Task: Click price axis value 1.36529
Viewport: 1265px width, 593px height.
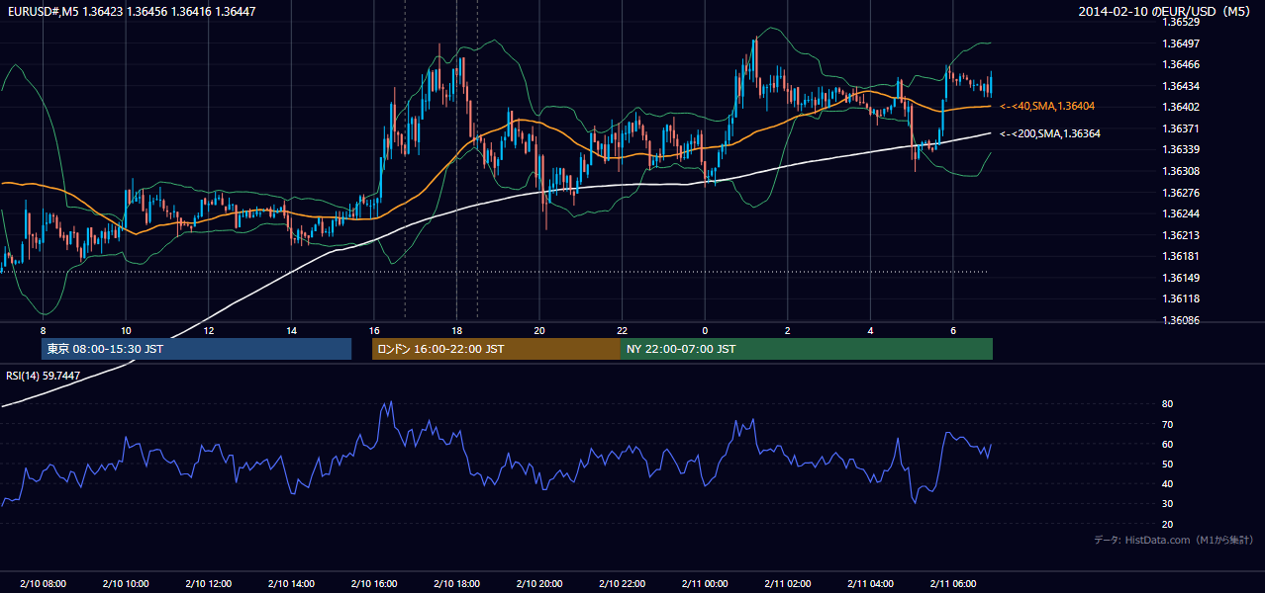Action: [x=1180, y=22]
